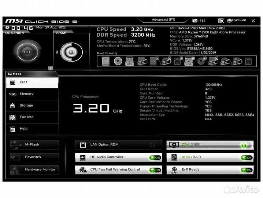Viewport: 263px width, 198px height.
Task: Open the Storage info section
Action: click(x=32, y=106)
